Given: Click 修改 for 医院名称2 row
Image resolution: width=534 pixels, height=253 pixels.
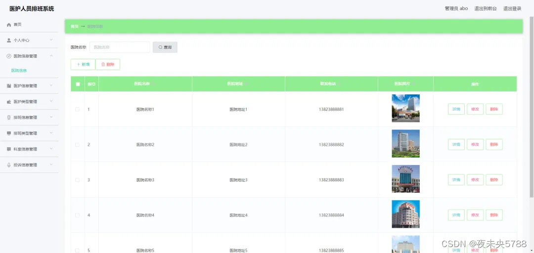Looking at the screenshot, I should [x=475, y=144].
